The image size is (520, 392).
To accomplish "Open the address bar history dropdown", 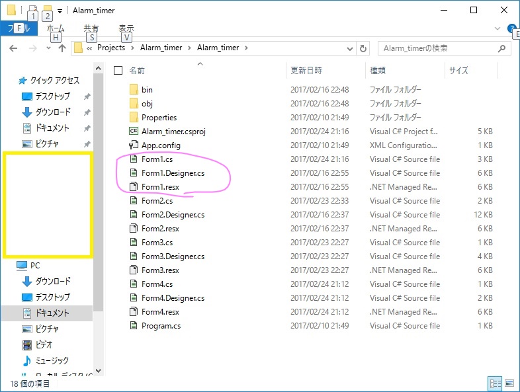I will pyautogui.click(x=349, y=49).
